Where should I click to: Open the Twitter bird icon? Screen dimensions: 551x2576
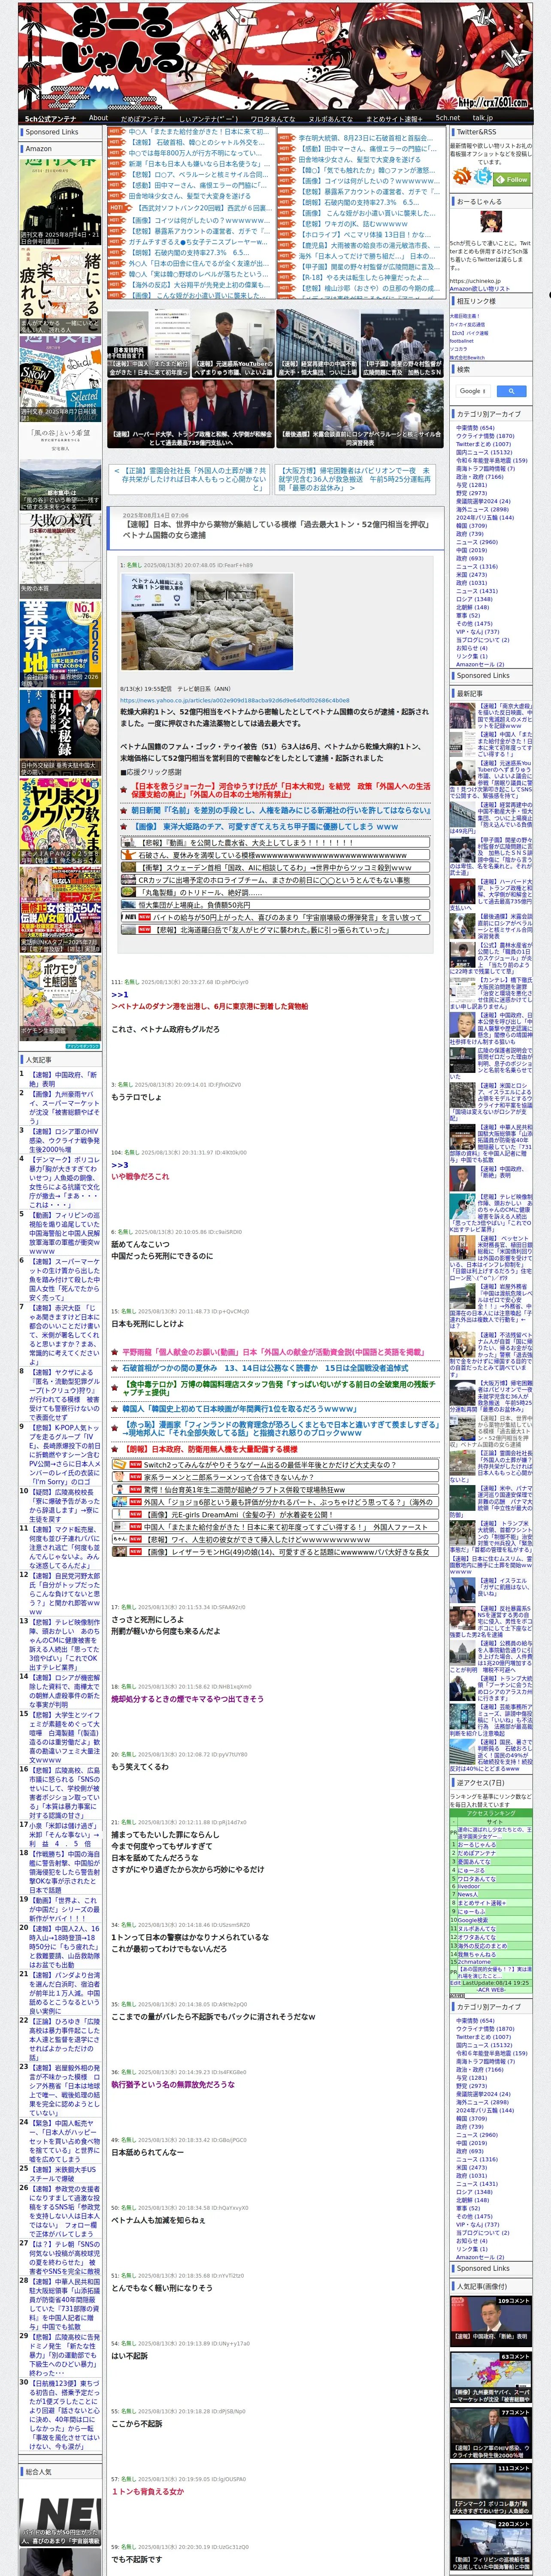click(x=484, y=176)
